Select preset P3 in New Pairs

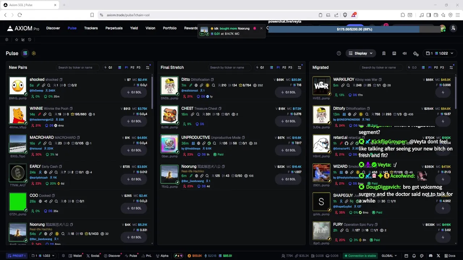139,68
